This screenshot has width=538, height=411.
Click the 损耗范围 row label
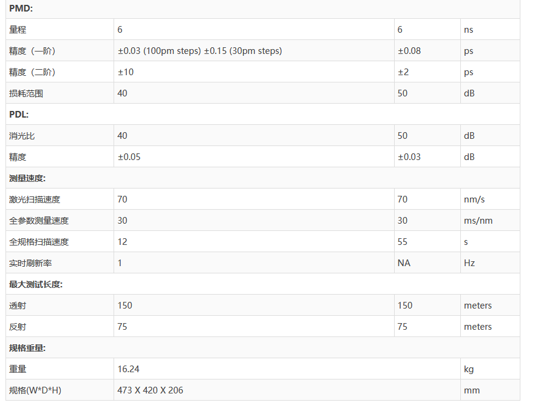tap(26, 93)
